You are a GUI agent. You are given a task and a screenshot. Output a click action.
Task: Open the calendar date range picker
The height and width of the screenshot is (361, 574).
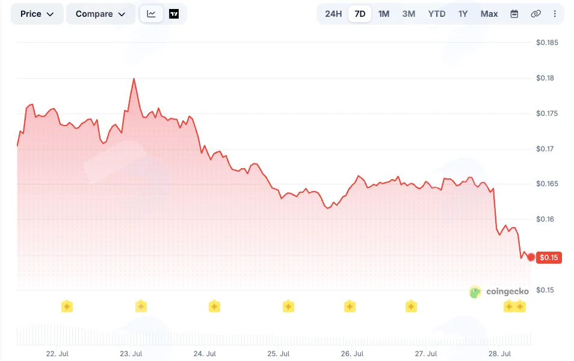point(514,14)
